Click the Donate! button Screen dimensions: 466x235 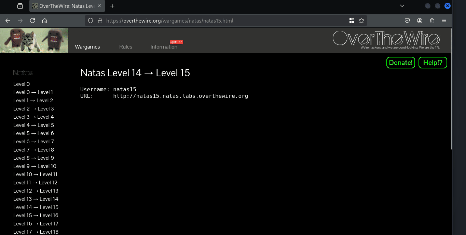tap(401, 63)
